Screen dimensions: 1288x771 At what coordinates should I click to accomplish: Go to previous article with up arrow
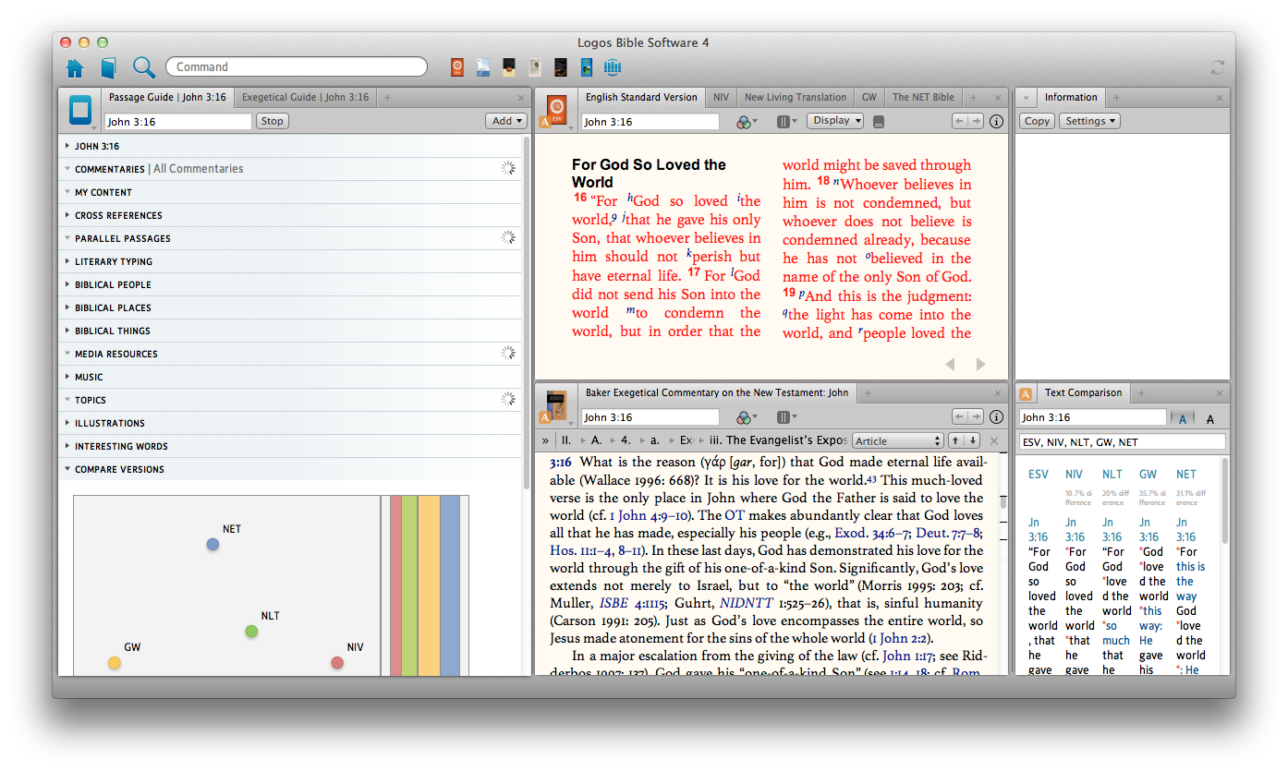coord(957,440)
